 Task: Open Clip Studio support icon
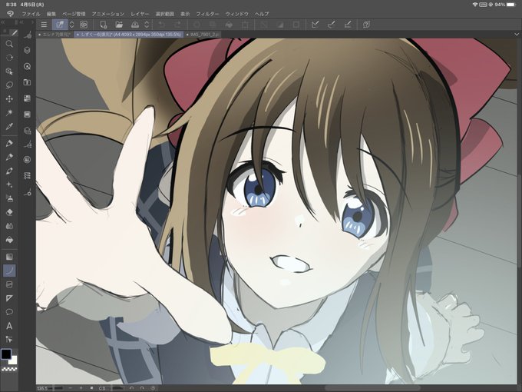(366, 25)
